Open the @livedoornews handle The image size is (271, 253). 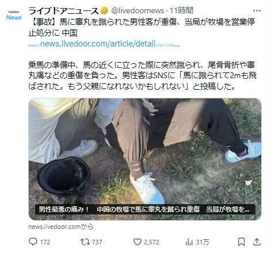coord(138,11)
